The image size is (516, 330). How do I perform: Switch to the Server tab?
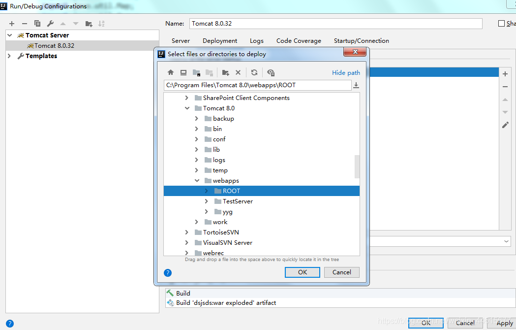(181, 41)
